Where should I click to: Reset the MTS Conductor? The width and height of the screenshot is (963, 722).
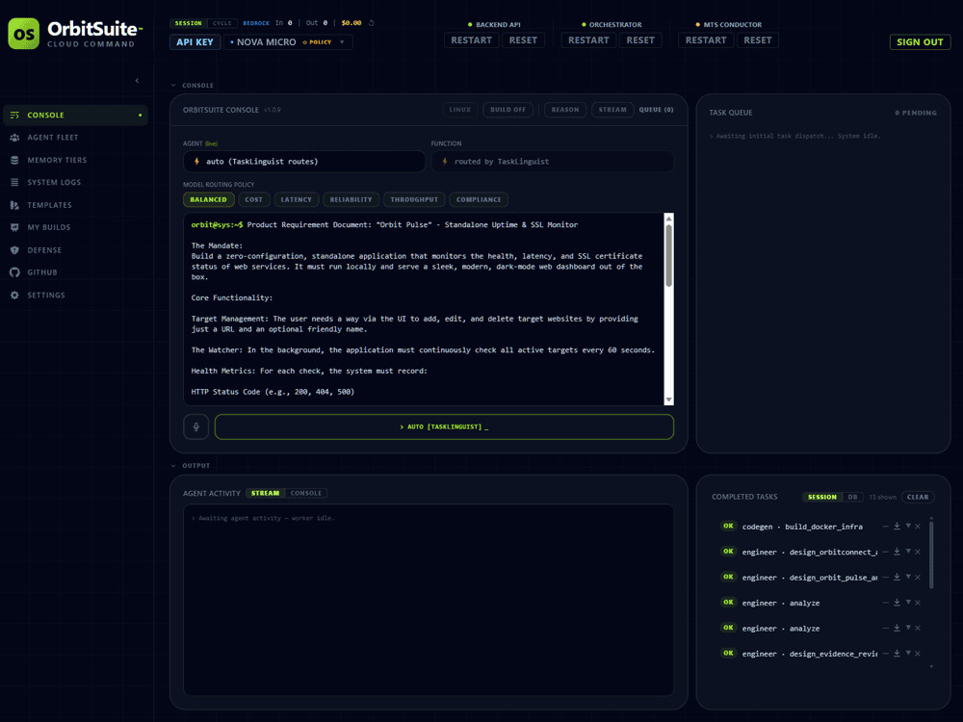click(x=758, y=39)
